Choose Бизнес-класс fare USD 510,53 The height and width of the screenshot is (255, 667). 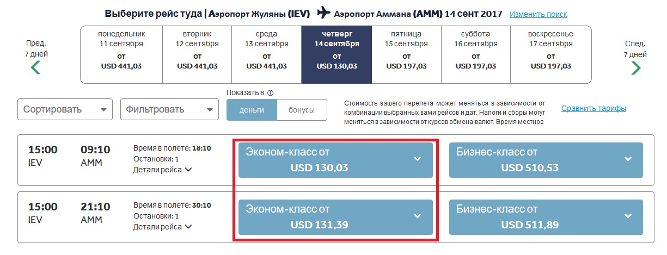coord(546,160)
